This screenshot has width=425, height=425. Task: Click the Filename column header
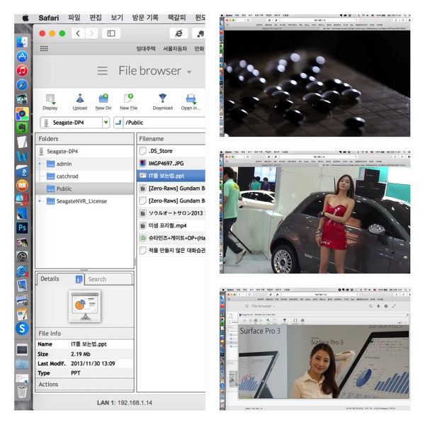point(171,139)
